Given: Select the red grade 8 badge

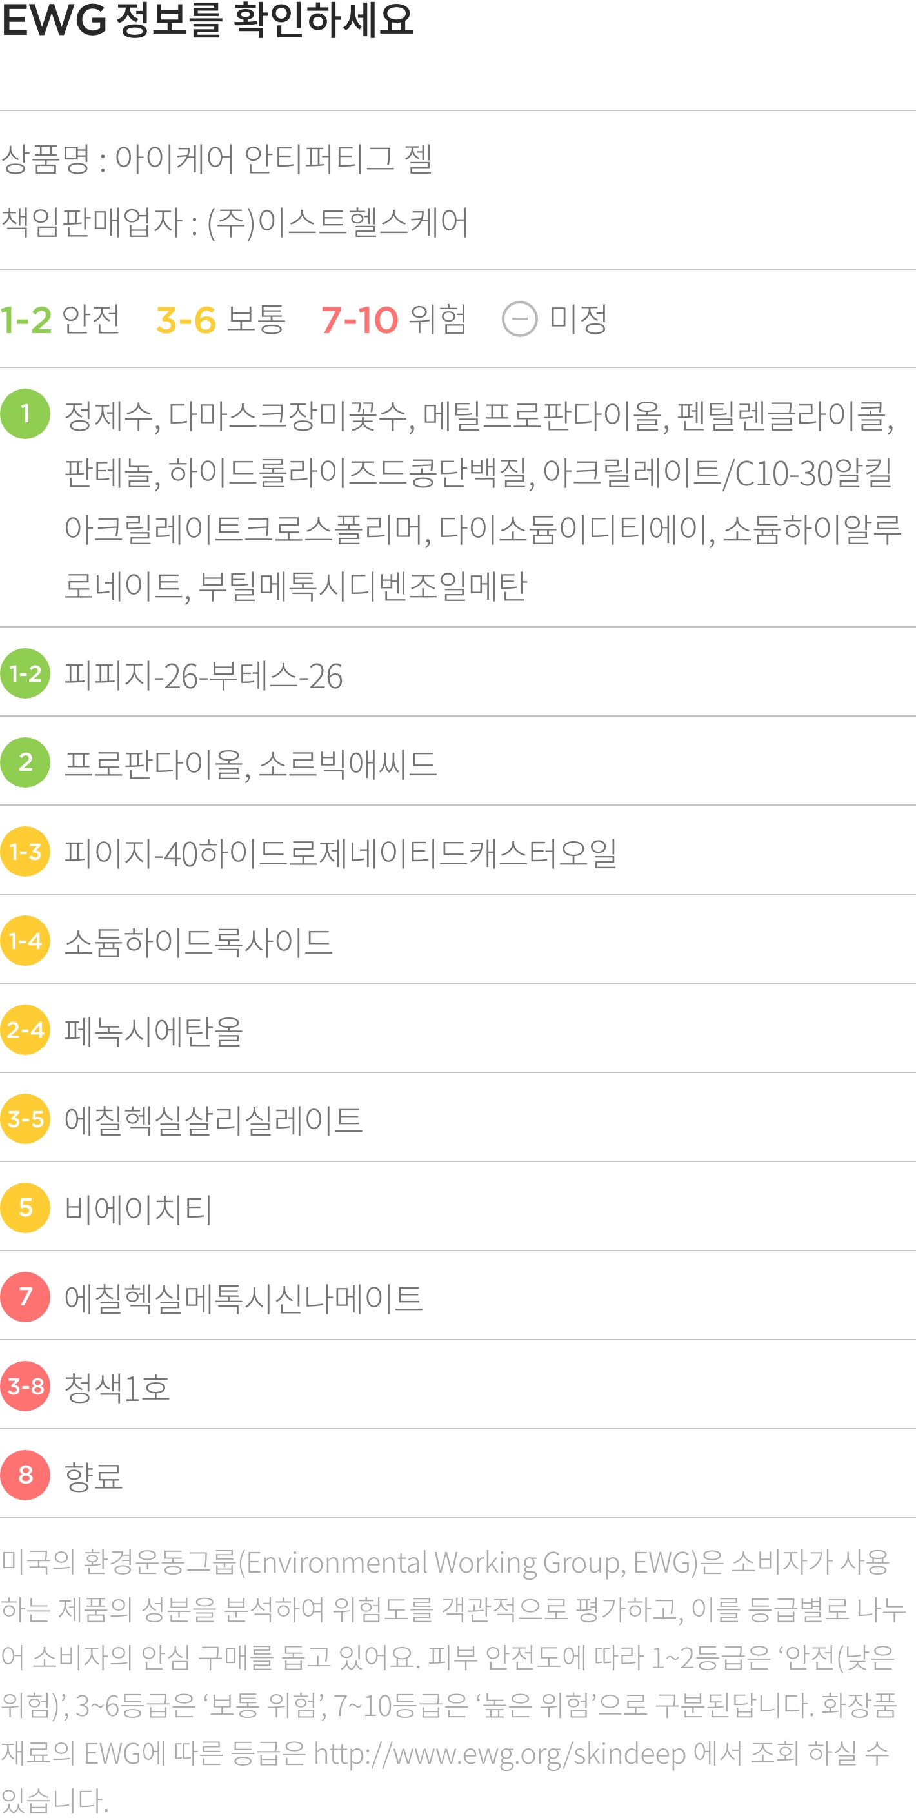Looking at the screenshot, I should [25, 1475].
